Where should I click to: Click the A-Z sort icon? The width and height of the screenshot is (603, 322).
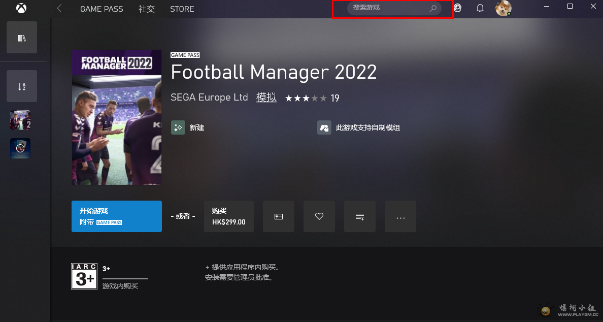(22, 86)
